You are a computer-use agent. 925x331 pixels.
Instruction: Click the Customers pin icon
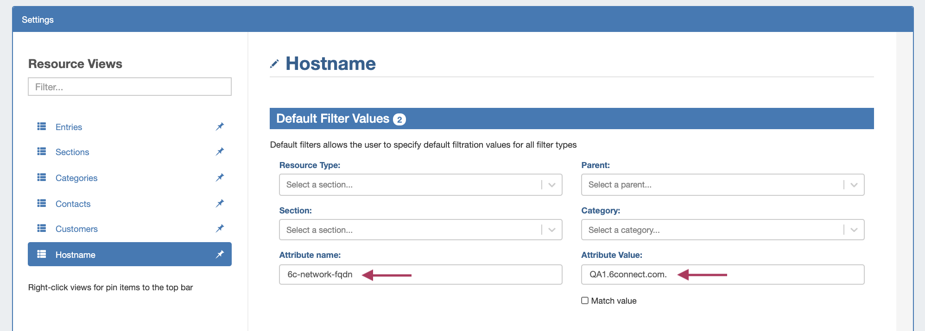click(x=220, y=228)
